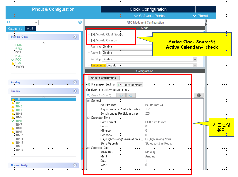Open the WakeUp dropdown
Viewport: 238px width, 177px height.
coord(194,59)
